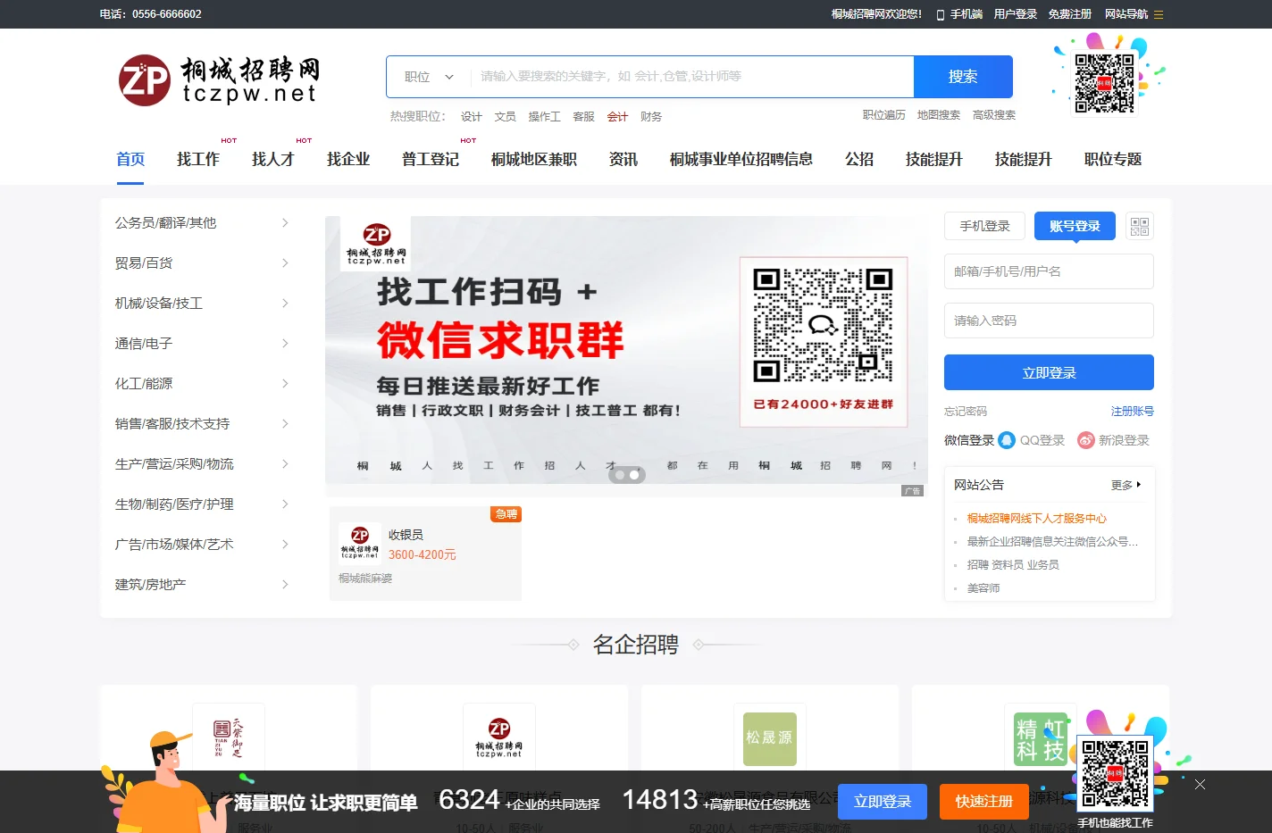Select the first carousel dot
1272x833 pixels.
click(620, 475)
